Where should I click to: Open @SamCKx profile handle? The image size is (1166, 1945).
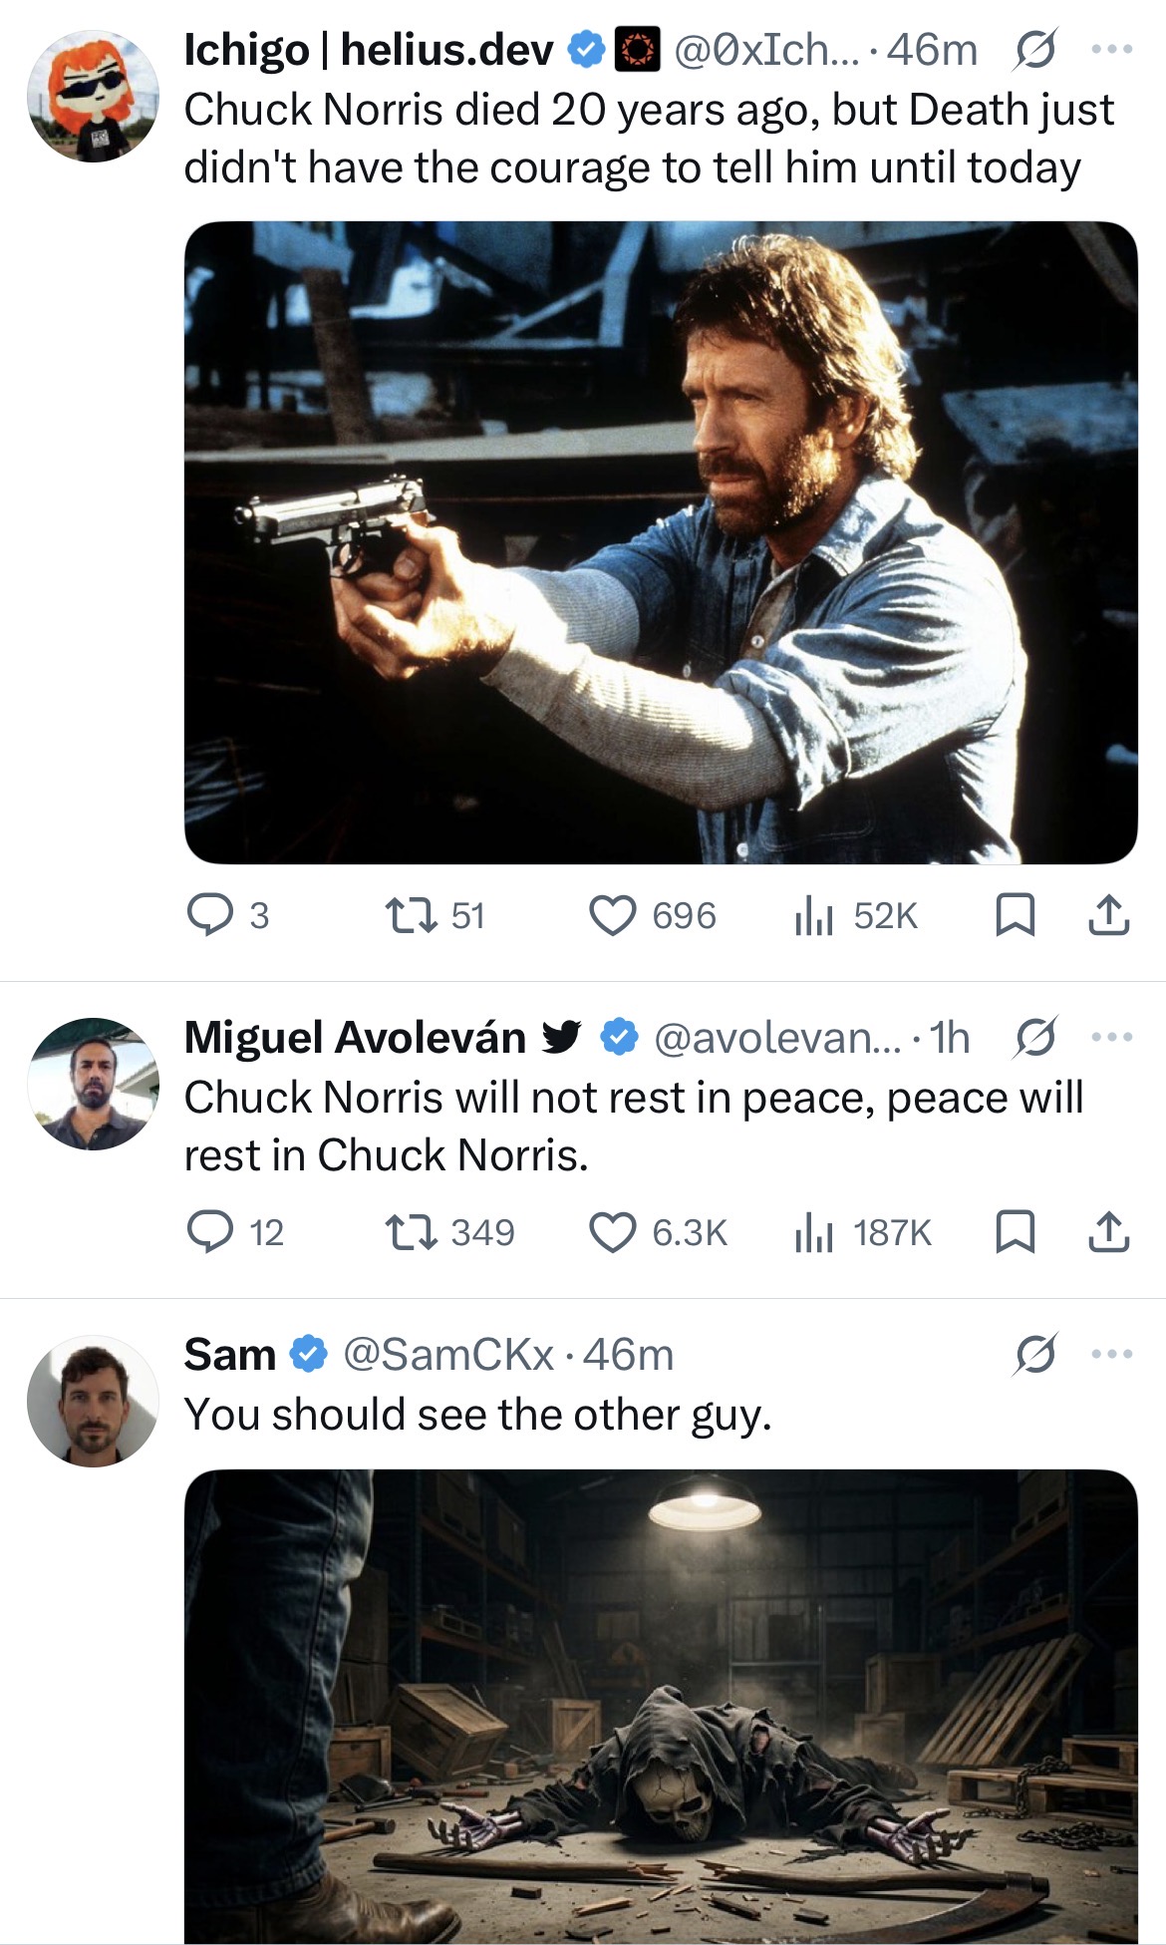pos(447,1354)
